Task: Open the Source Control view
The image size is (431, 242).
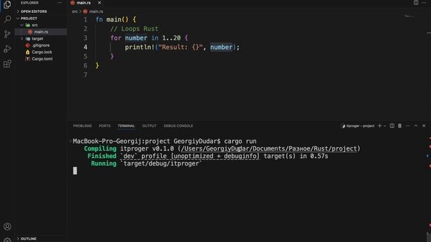Action: pyautogui.click(x=7, y=34)
